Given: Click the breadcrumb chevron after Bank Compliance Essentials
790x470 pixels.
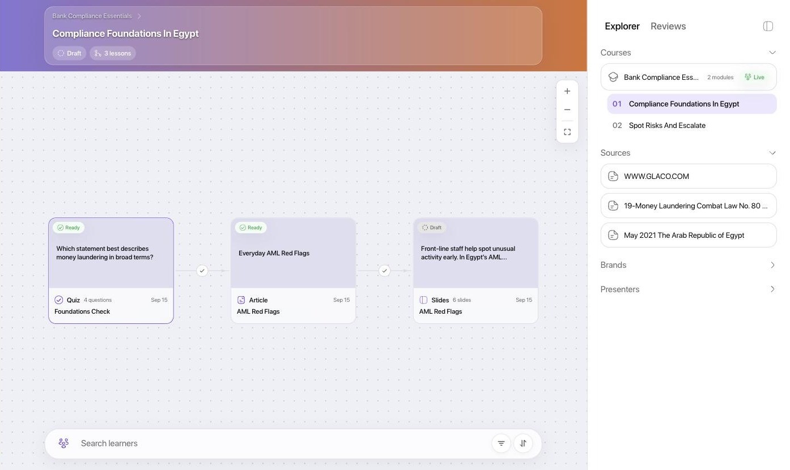Looking at the screenshot, I should (x=139, y=16).
